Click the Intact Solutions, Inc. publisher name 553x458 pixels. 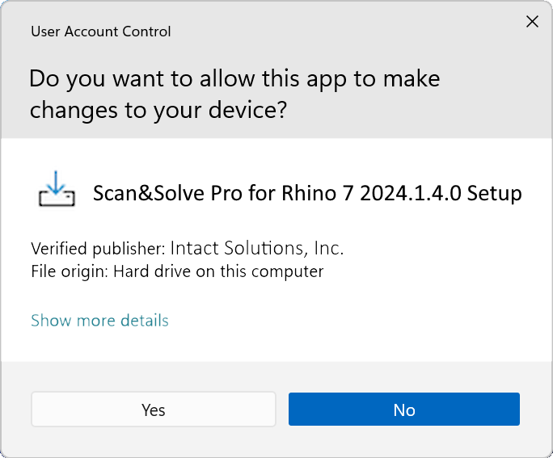(257, 248)
